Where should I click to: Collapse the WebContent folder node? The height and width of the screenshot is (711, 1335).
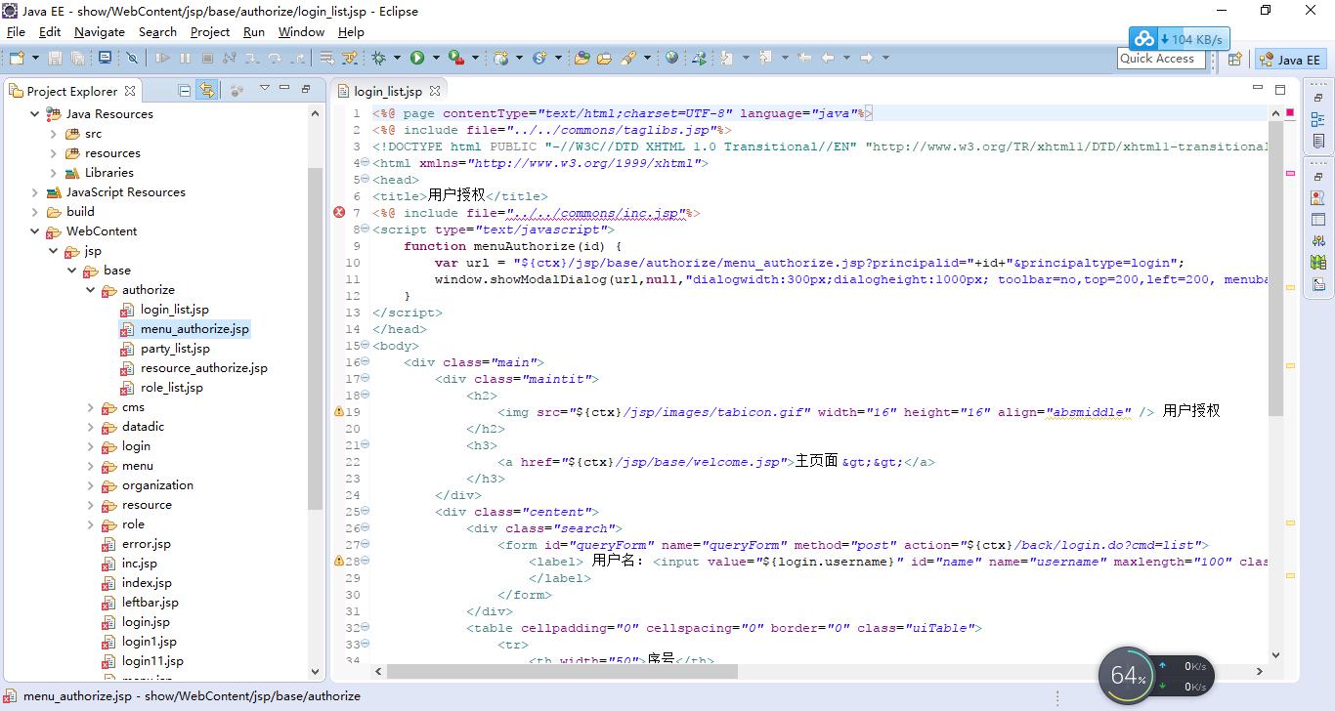pyautogui.click(x=35, y=231)
